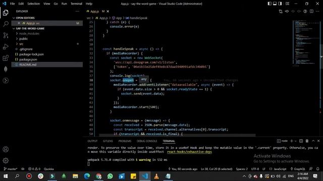Toggle primary sidebar layout button

pos(270,4)
